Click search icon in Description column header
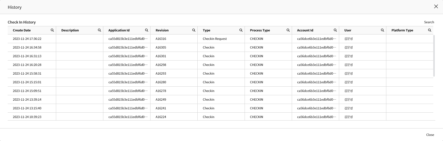This screenshot has width=443, height=141. click(99, 30)
